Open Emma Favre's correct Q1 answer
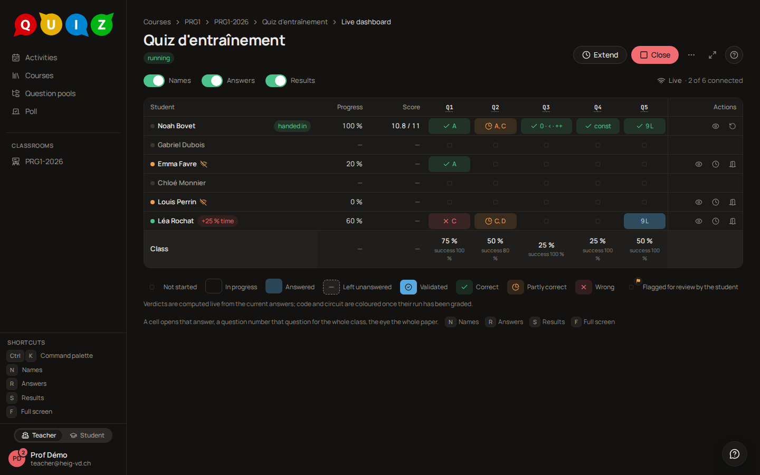 tap(450, 164)
